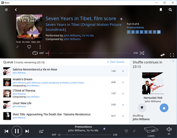Toggle the lyrics microphone icon under the cover
The height and width of the screenshot is (138, 177).
18,47
